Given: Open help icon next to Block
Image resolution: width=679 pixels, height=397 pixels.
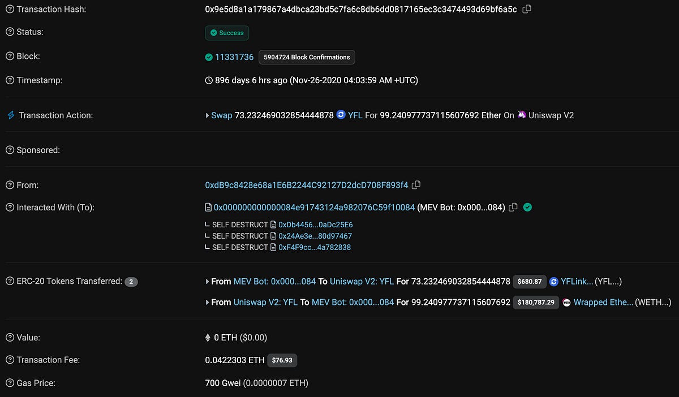Looking at the screenshot, I should point(10,57).
